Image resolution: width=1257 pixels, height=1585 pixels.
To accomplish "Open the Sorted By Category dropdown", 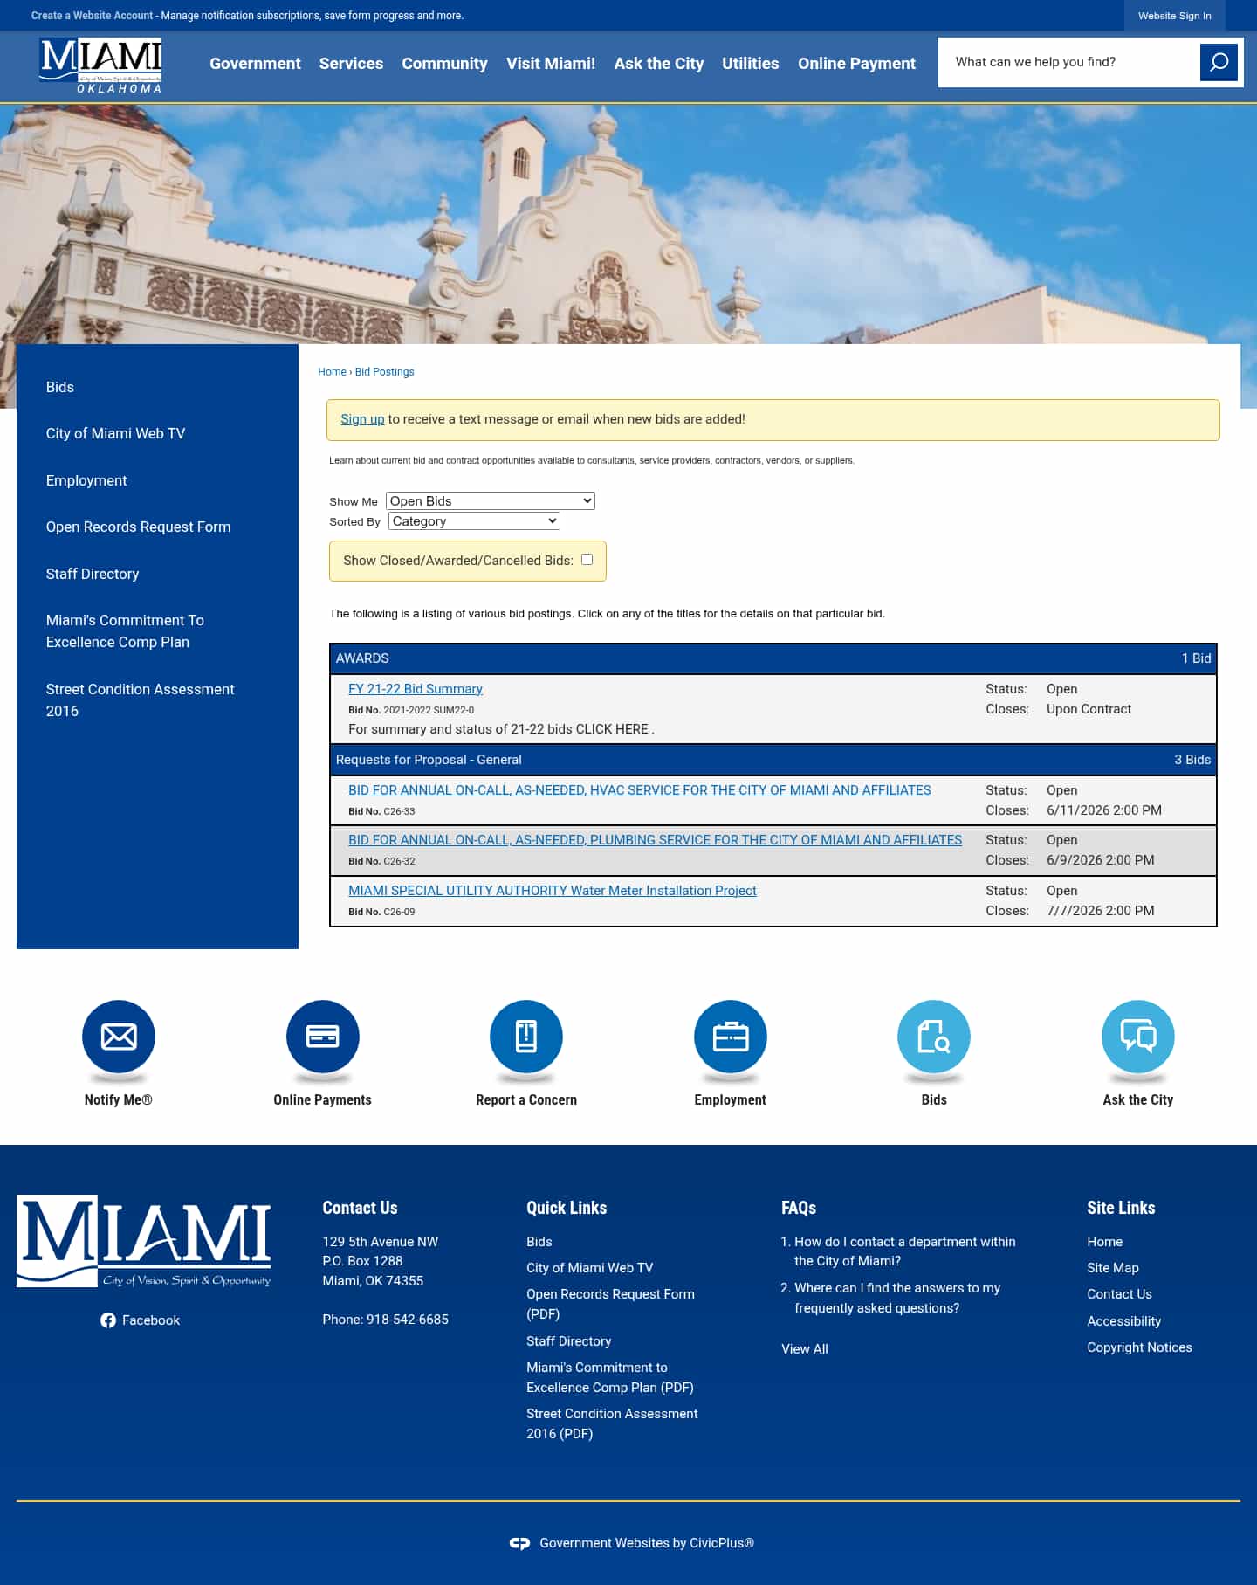I will [474, 520].
